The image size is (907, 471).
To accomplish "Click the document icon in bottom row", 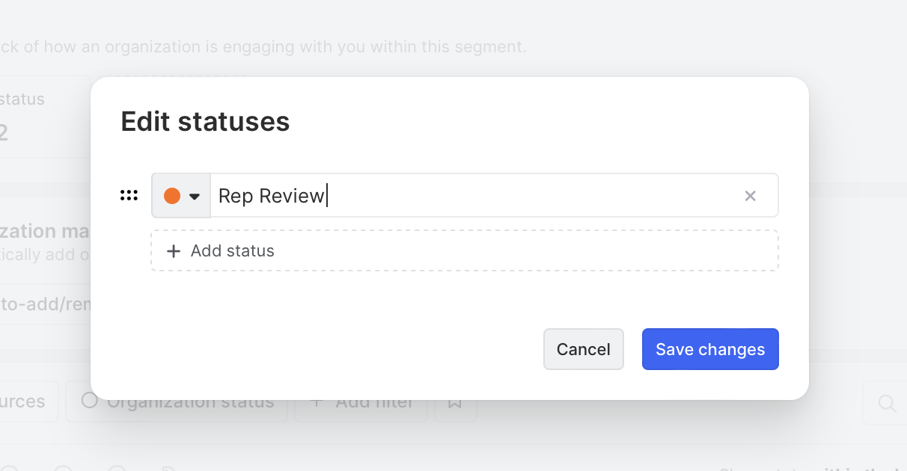I will point(169,468).
